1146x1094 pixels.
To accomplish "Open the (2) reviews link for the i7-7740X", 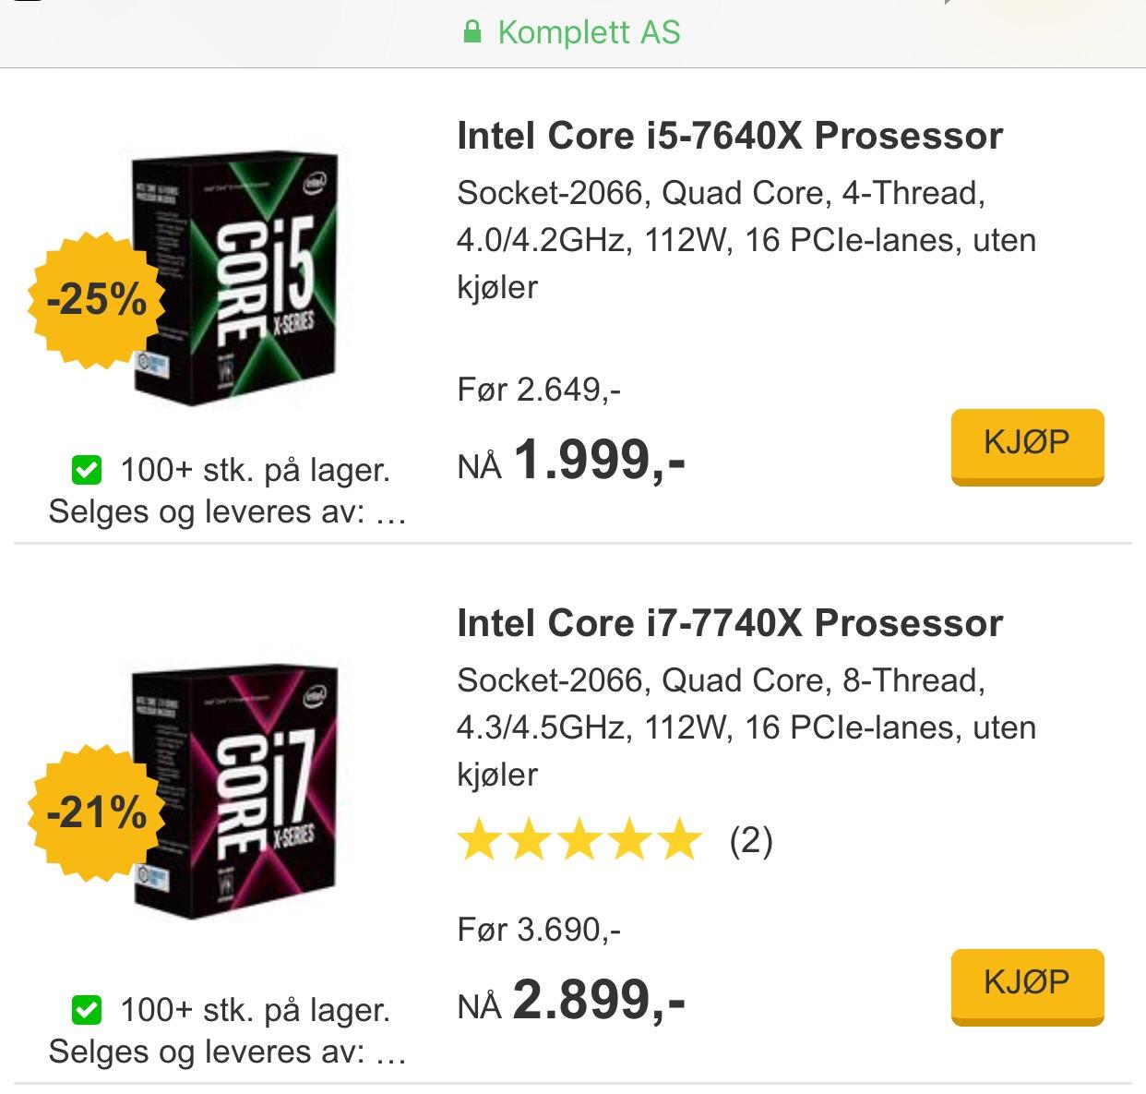I will click(749, 841).
